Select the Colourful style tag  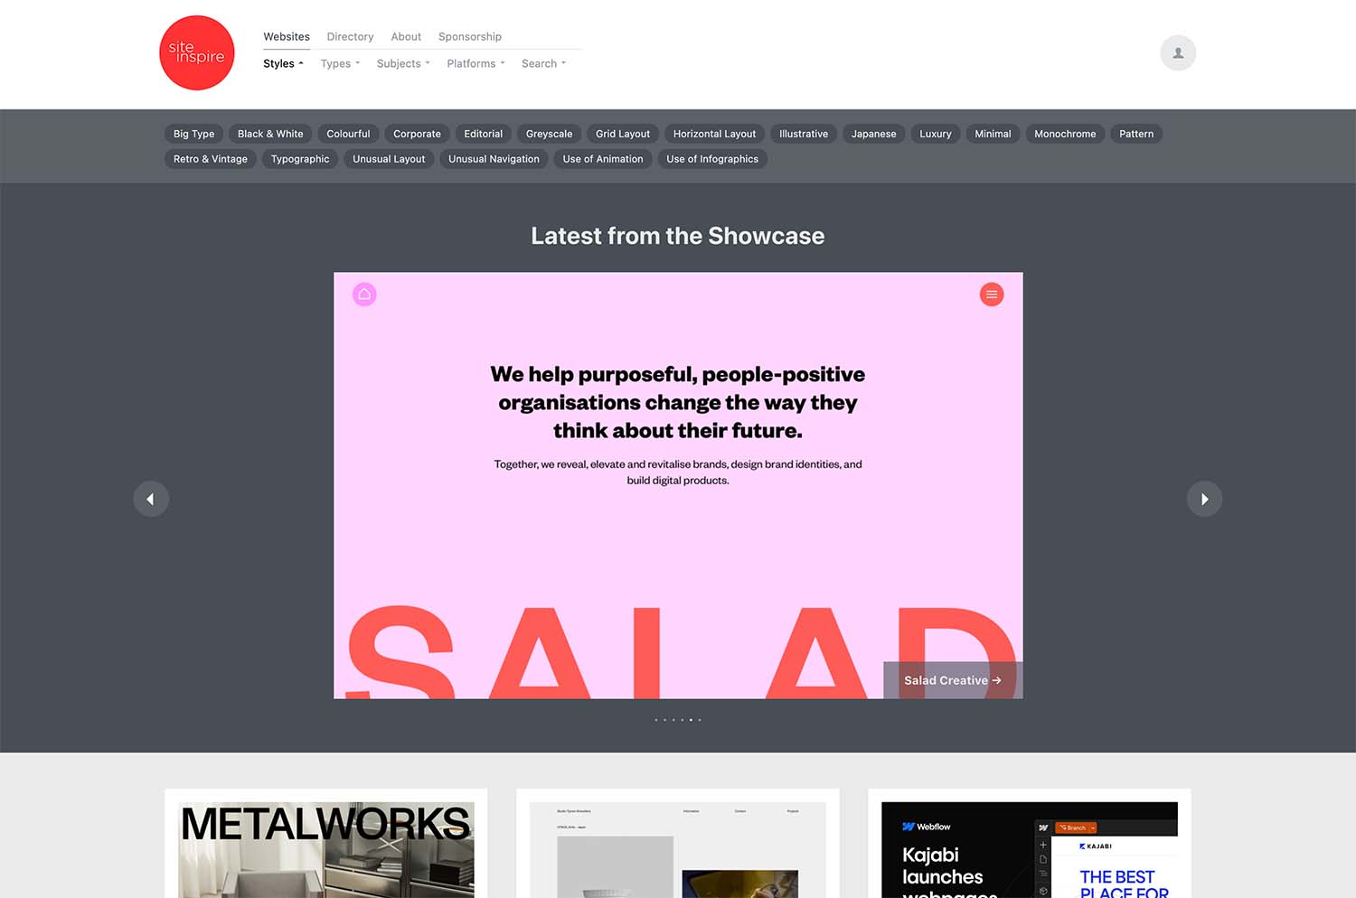(x=348, y=134)
